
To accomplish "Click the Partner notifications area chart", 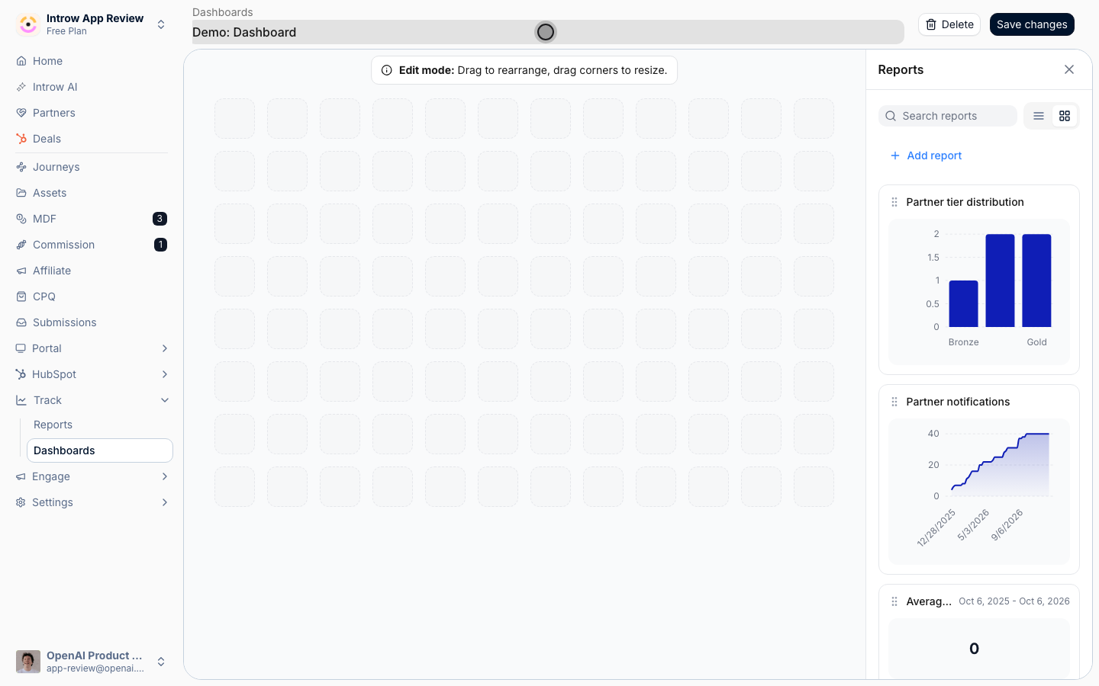I will (979, 491).
